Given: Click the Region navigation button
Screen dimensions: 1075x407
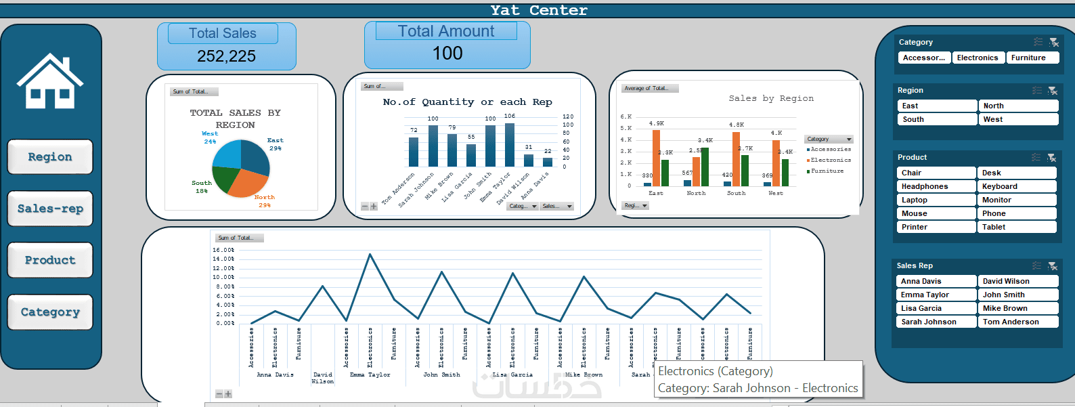Looking at the screenshot, I should tap(50, 157).
